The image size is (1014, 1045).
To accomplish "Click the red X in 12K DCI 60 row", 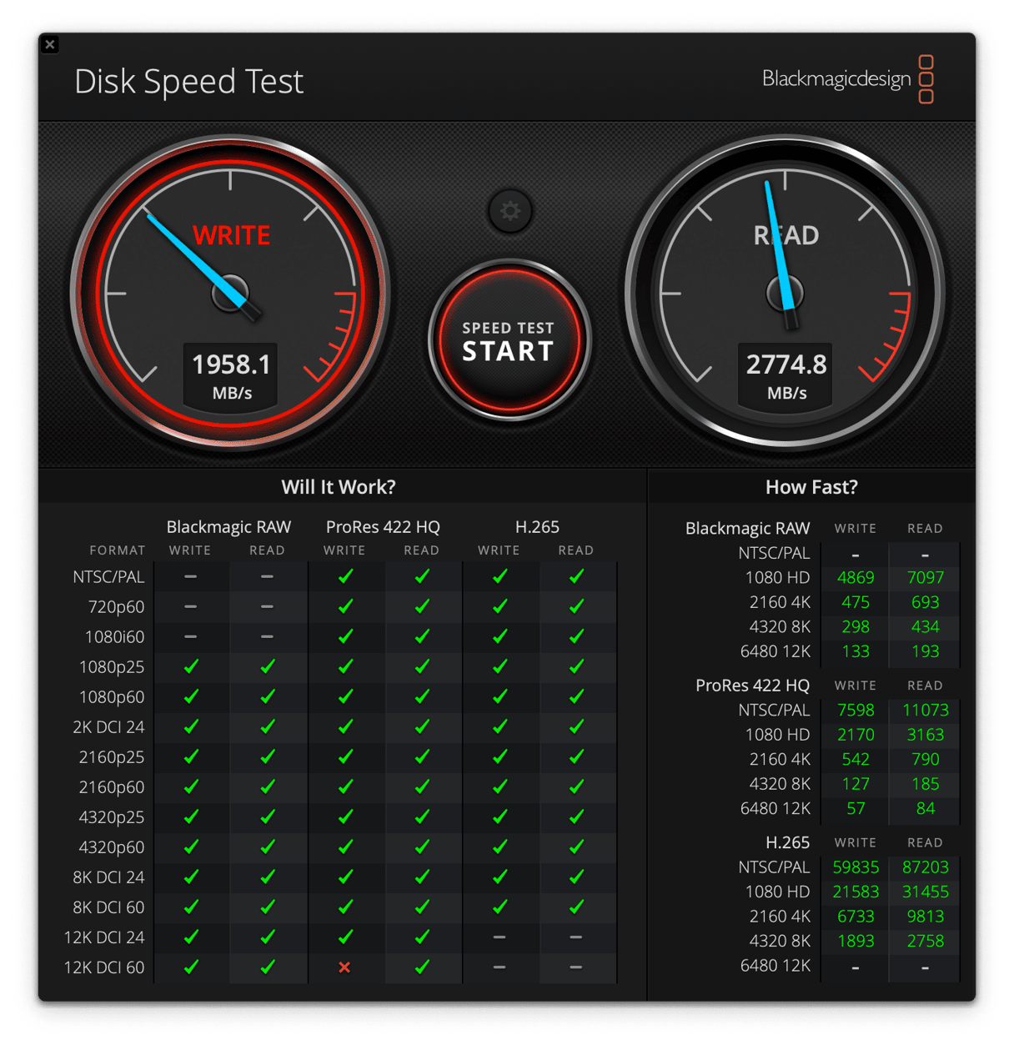I will [x=344, y=967].
